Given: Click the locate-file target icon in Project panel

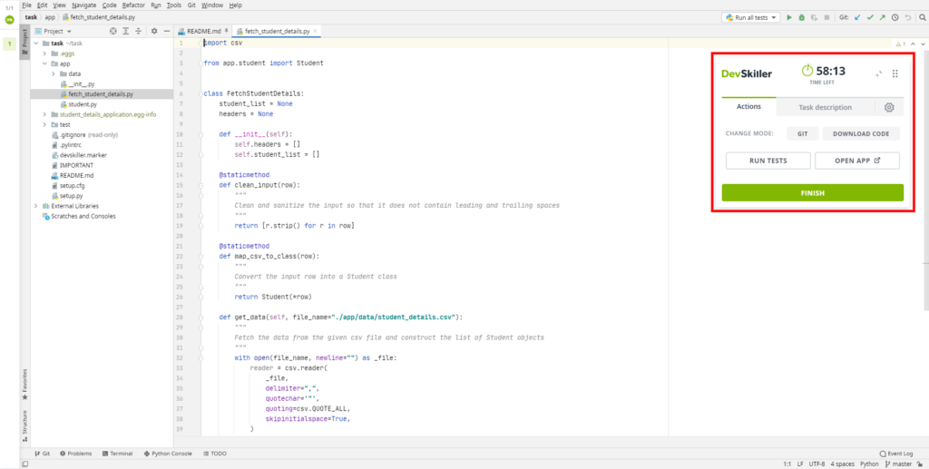Looking at the screenshot, I should [x=113, y=31].
